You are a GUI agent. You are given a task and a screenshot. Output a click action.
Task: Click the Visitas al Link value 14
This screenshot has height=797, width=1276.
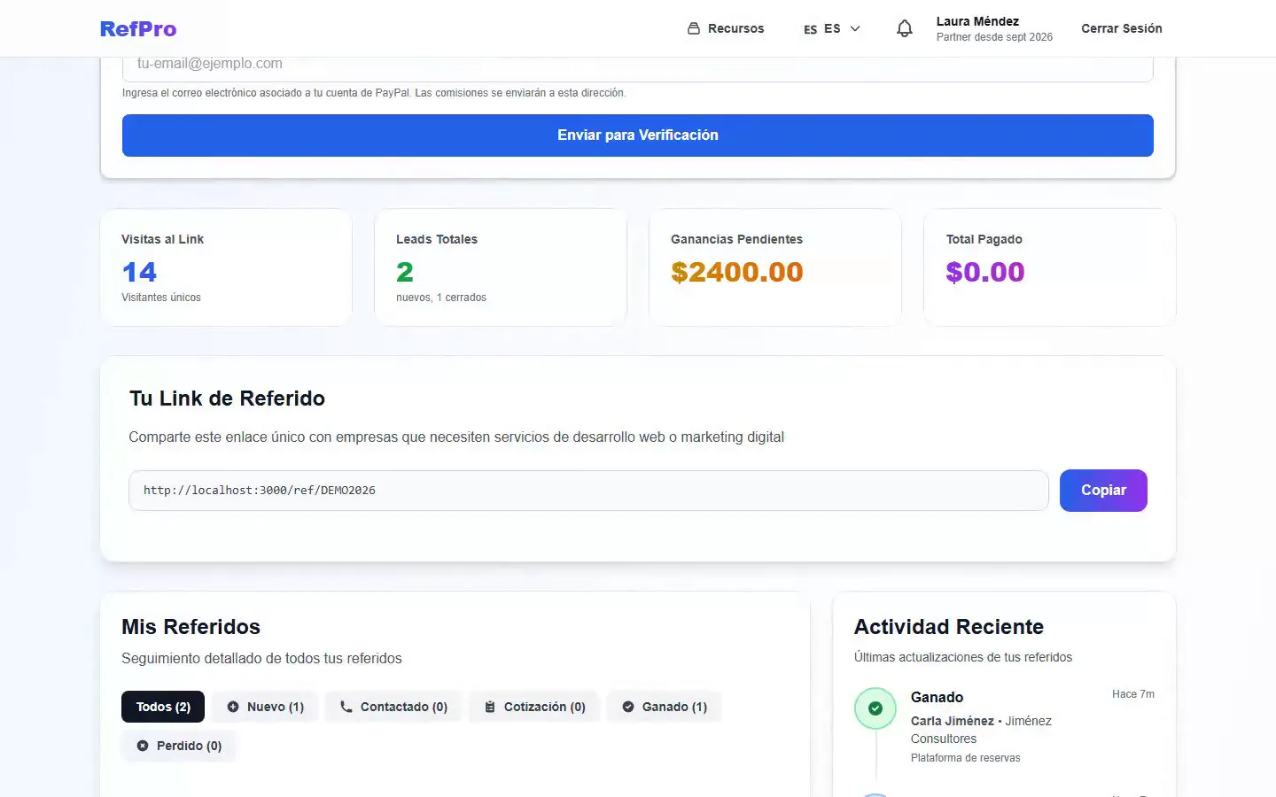coord(139,272)
